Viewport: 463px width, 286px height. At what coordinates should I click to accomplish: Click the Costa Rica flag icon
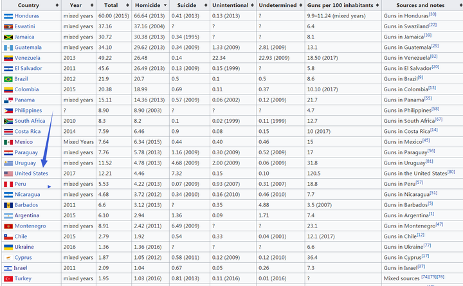[8, 132]
